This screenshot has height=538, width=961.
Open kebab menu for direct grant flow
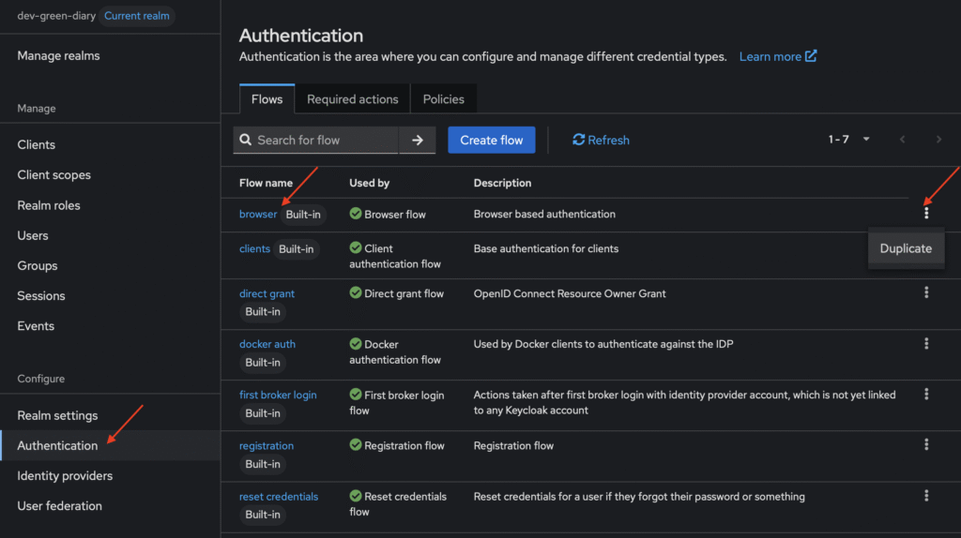[926, 292]
